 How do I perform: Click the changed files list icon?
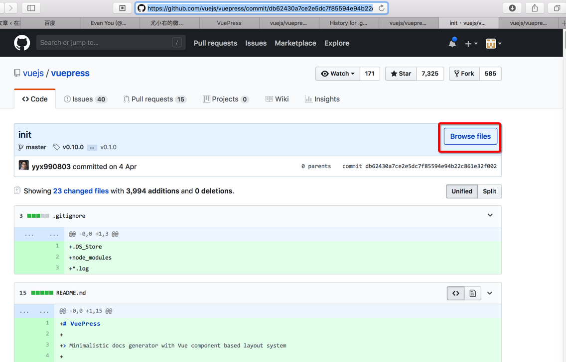tap(17, 190)
